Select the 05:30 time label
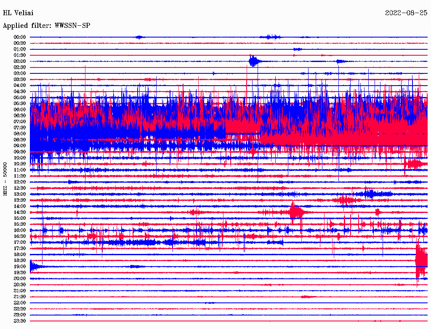This screenshot has height=329, width=431. pos(20,103)
